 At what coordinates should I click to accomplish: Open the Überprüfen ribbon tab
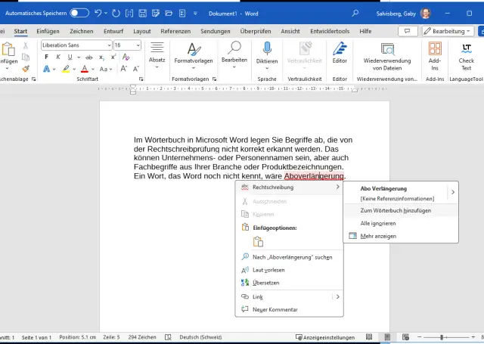pos(256,31)
